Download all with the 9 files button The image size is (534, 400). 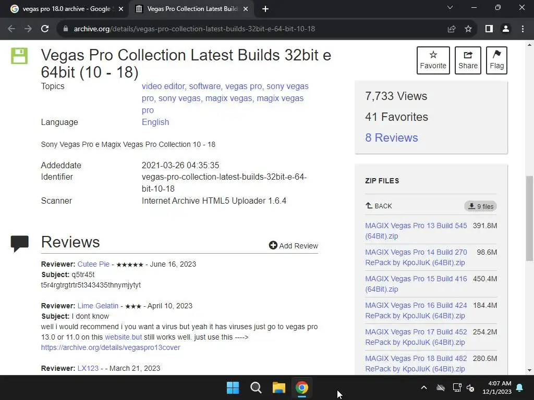coord(480,206)
